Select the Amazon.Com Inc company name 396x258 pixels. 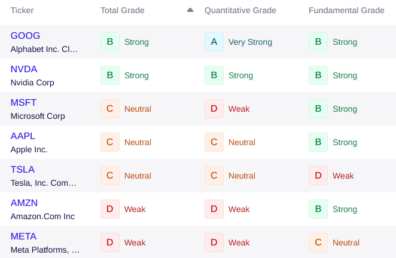(x=42, y=216)
